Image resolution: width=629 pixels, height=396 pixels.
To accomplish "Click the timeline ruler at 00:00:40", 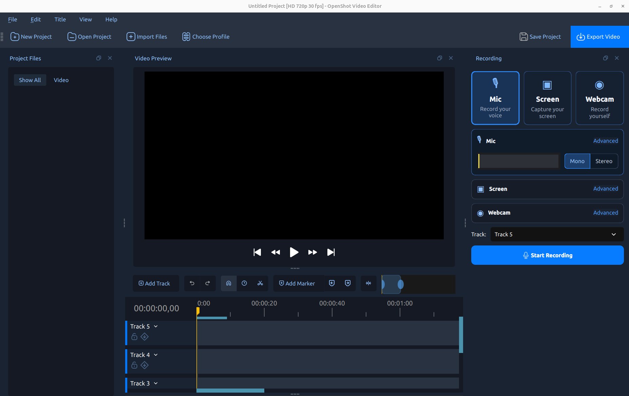I will tap(332, 303).
